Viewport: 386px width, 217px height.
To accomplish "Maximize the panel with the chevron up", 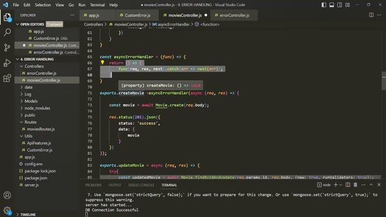I will 372,185.
